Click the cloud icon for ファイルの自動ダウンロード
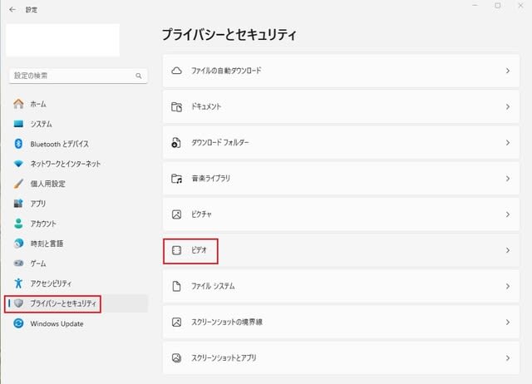 coord(176,71)
